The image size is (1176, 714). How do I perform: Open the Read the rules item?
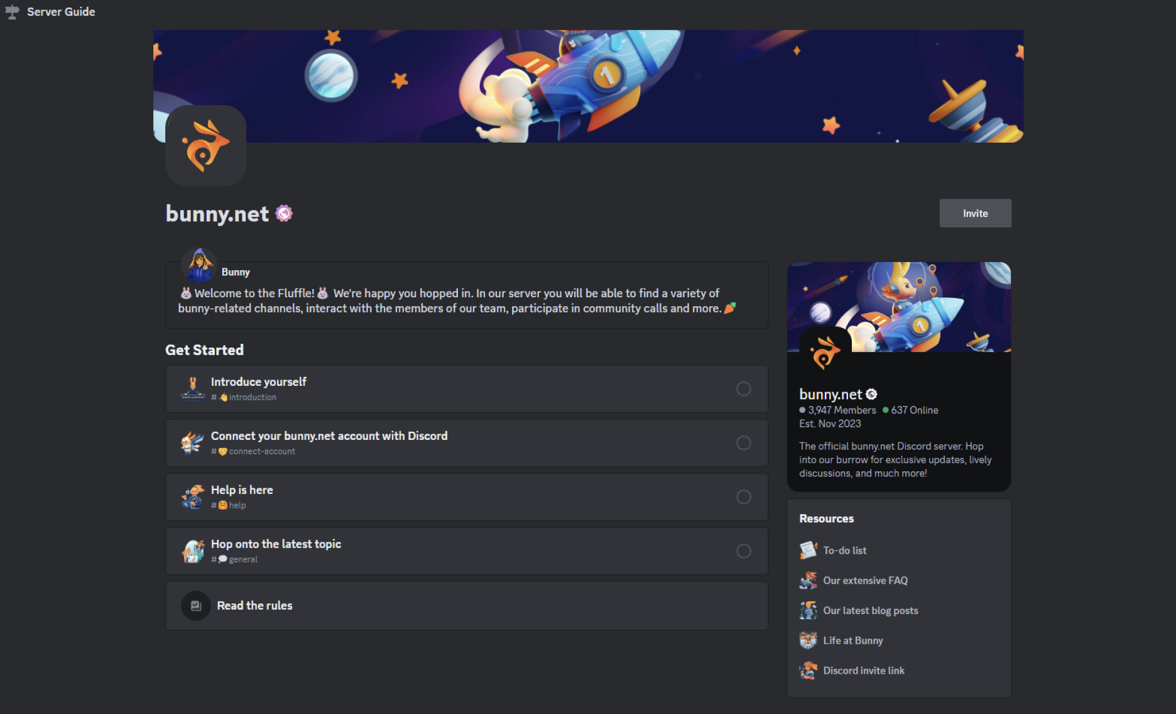click(467, 606)
